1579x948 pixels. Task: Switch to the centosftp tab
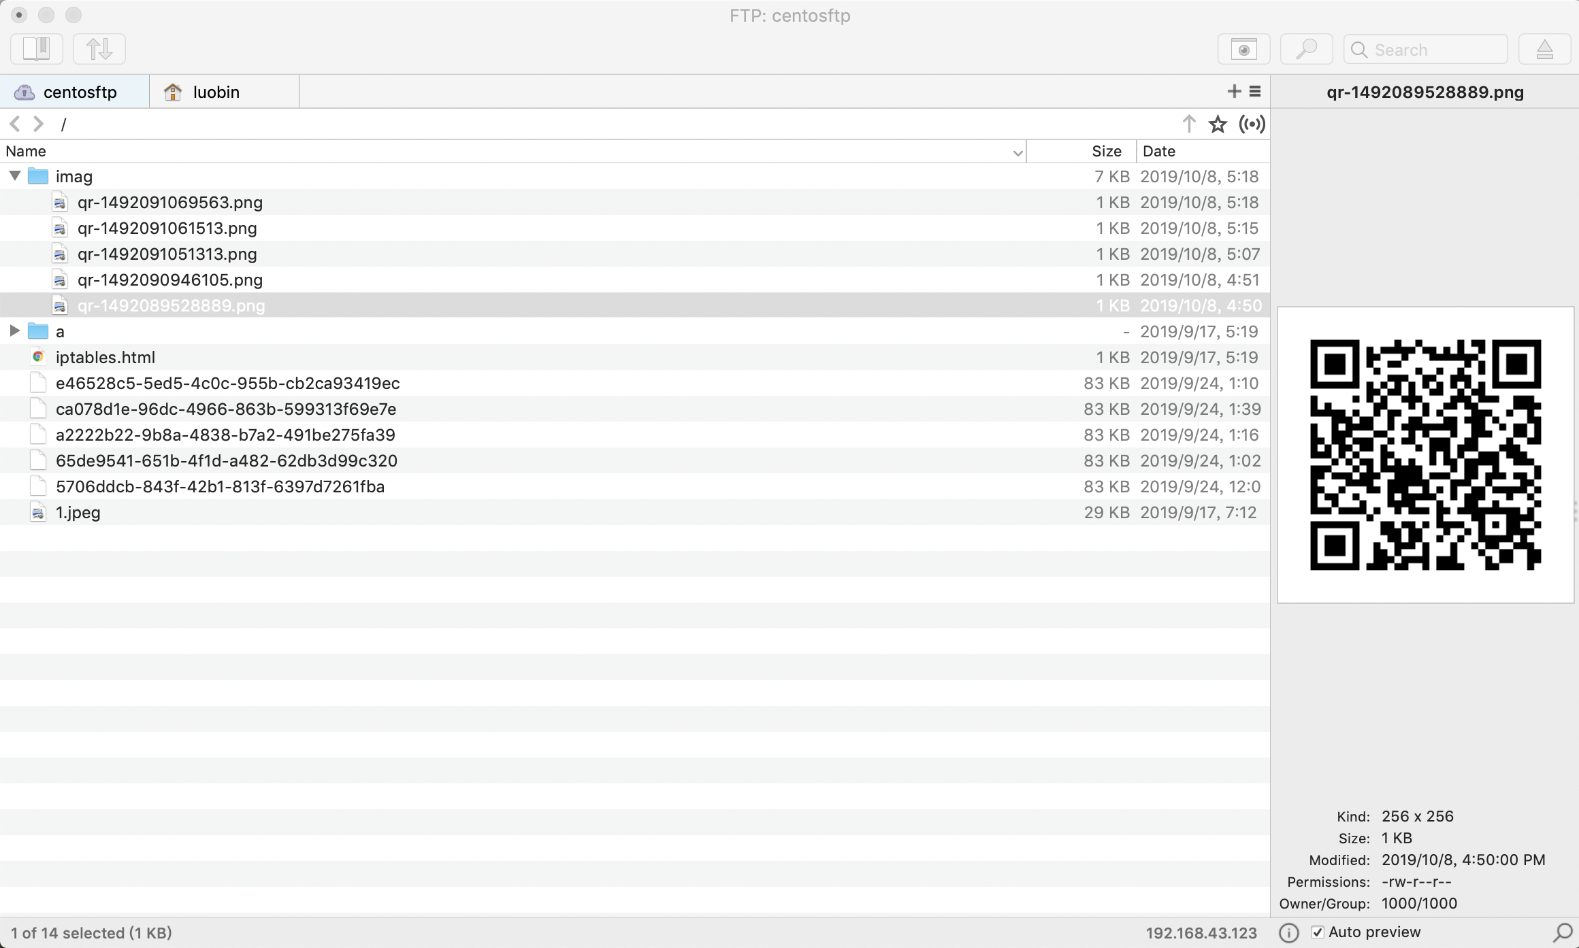[x=75, y=92]
